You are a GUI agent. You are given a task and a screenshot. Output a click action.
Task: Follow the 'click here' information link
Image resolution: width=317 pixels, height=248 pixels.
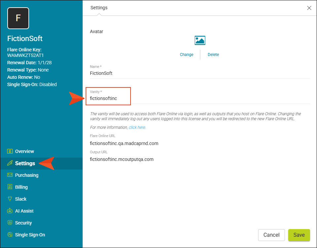click(x=137, y=127)
